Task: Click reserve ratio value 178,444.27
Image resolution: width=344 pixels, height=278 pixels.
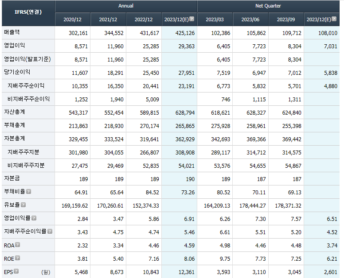Action: 253,206
